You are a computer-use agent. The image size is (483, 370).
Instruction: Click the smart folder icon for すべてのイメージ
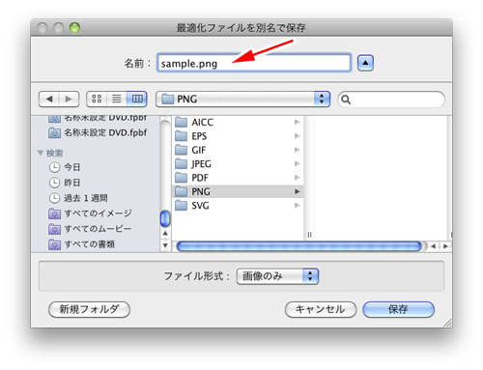54,213
